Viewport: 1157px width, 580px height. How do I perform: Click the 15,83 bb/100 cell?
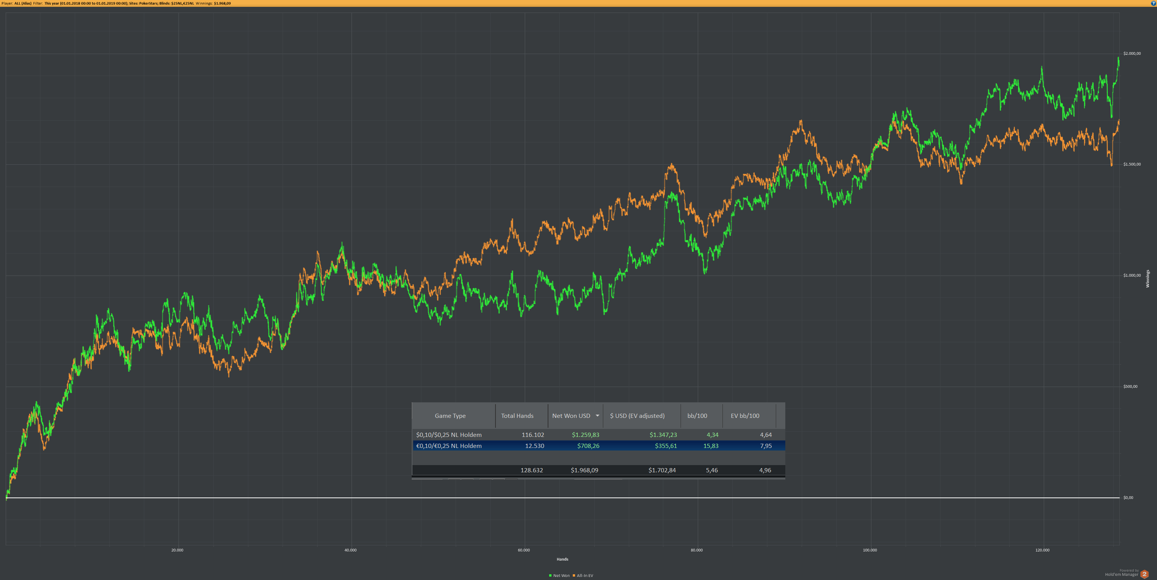pyautogui.click(x=711, y=446)
